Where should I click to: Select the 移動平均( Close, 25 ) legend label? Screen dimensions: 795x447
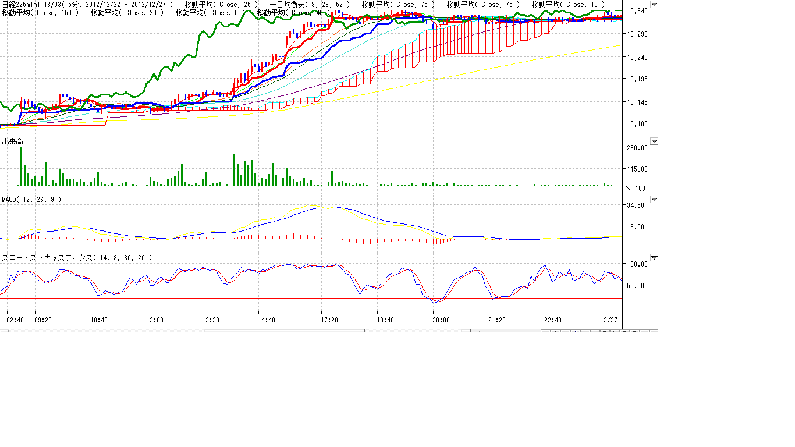tap(221, 4)
